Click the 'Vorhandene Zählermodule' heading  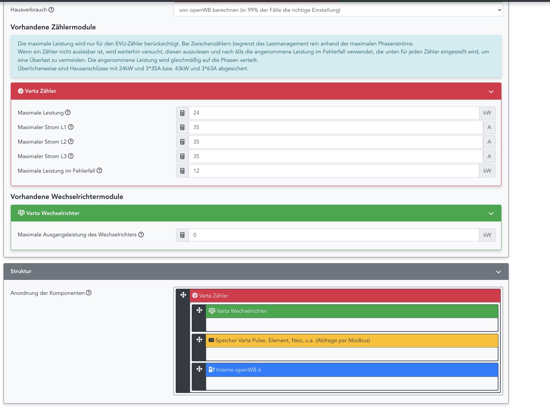(53, 27)
